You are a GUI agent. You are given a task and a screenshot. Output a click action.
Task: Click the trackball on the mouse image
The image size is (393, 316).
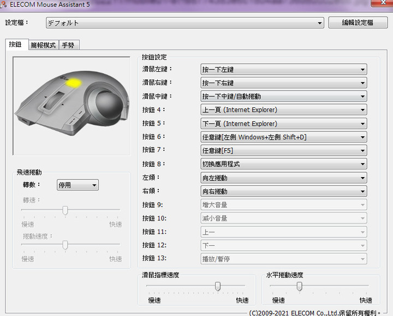tap(109, 105)
